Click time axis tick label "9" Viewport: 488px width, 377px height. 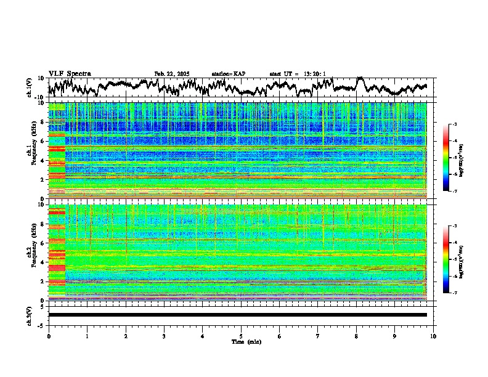click(394, 336)
